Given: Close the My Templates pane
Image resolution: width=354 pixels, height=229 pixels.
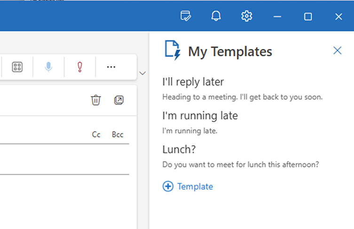Looking at the screenshot, I should point(337,51).
